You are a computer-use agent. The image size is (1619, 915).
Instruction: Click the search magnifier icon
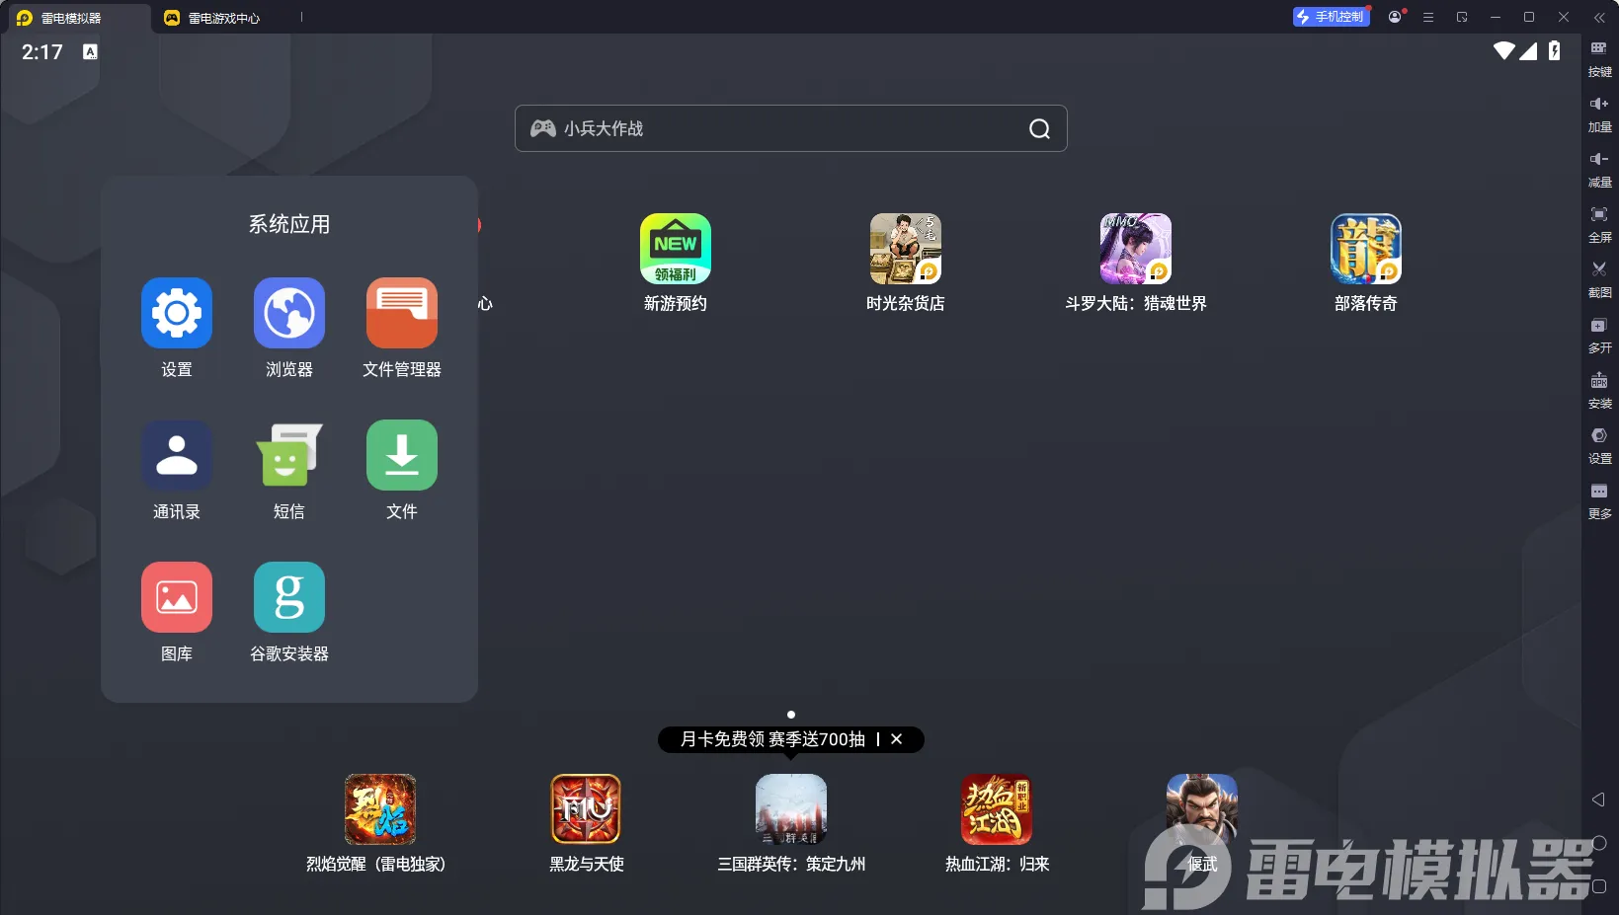point(1039,128)
